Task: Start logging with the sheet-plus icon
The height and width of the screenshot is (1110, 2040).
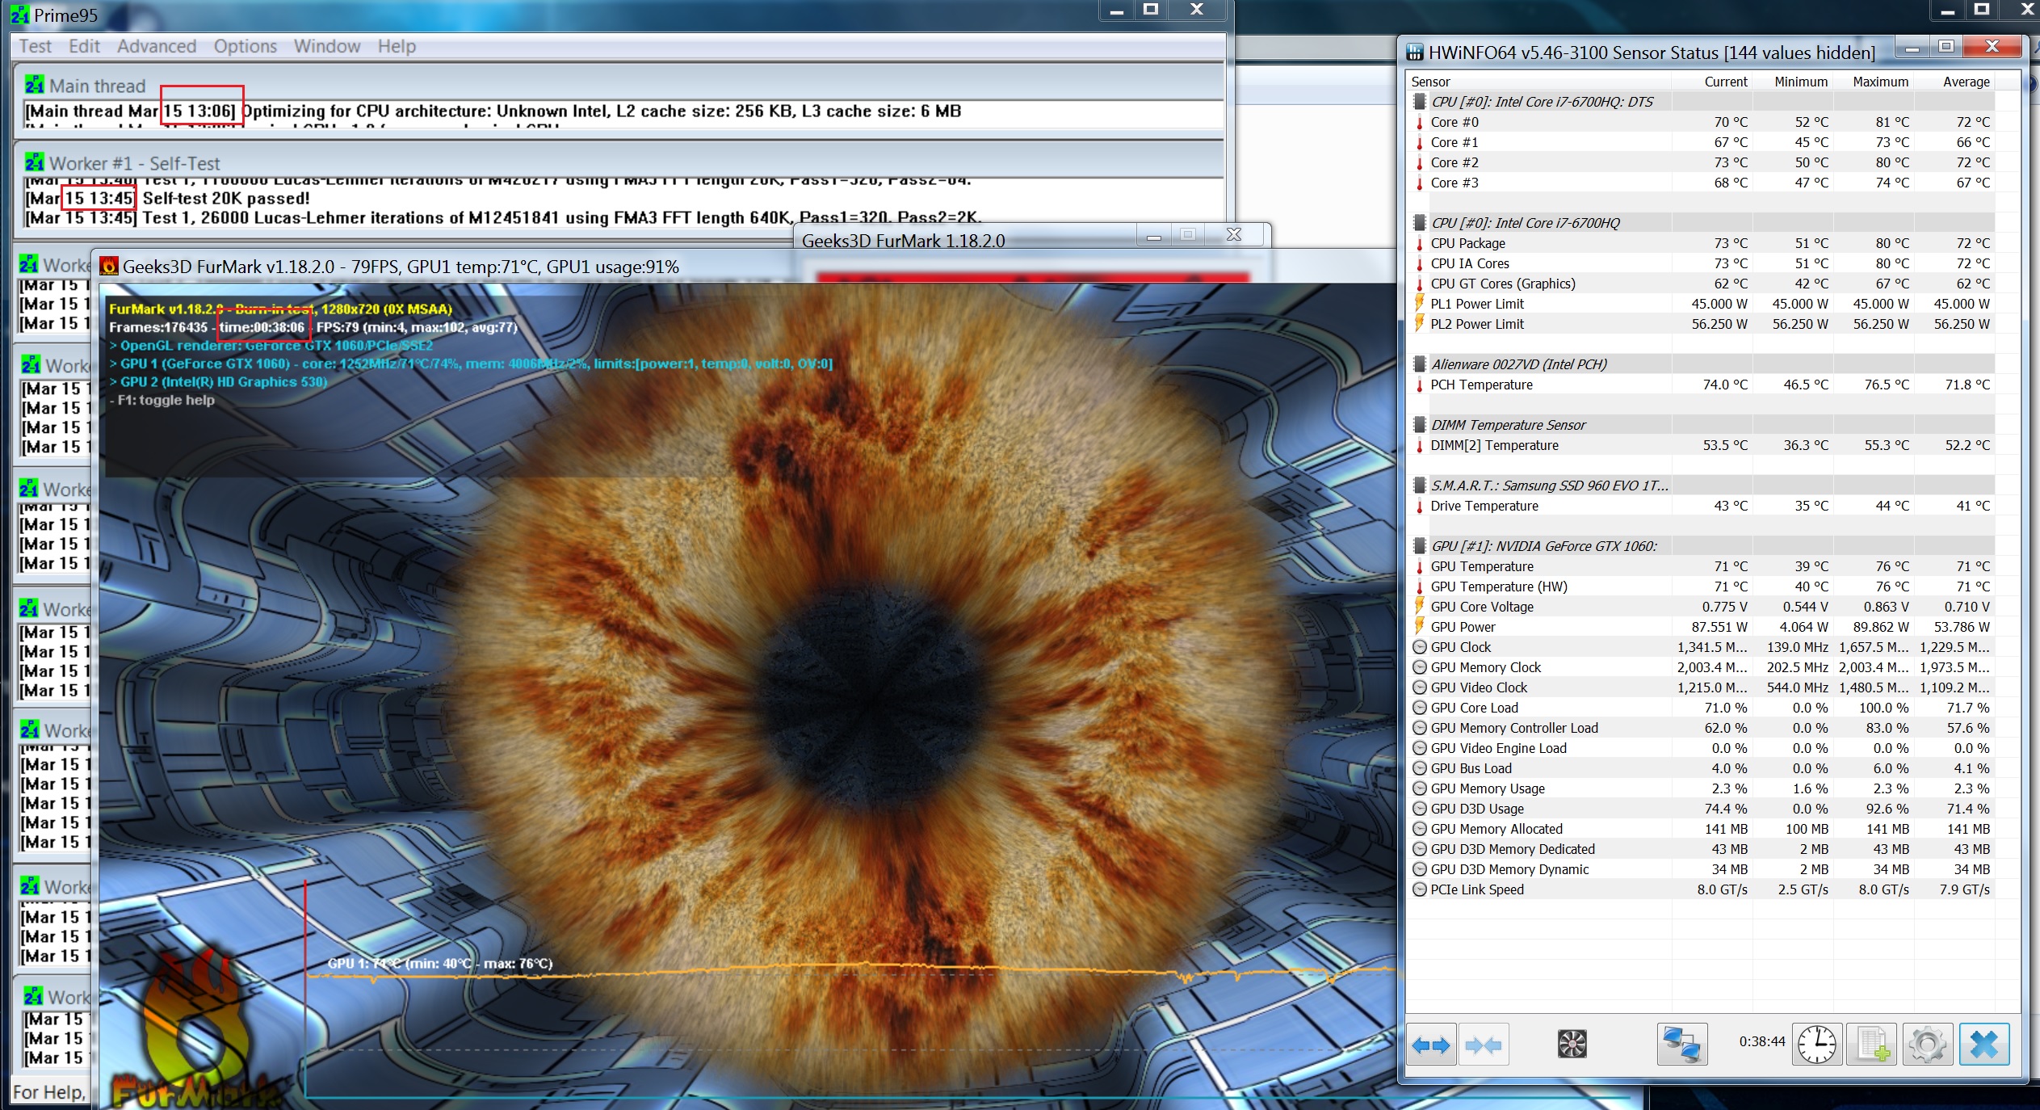Action: point(1872,1045)
